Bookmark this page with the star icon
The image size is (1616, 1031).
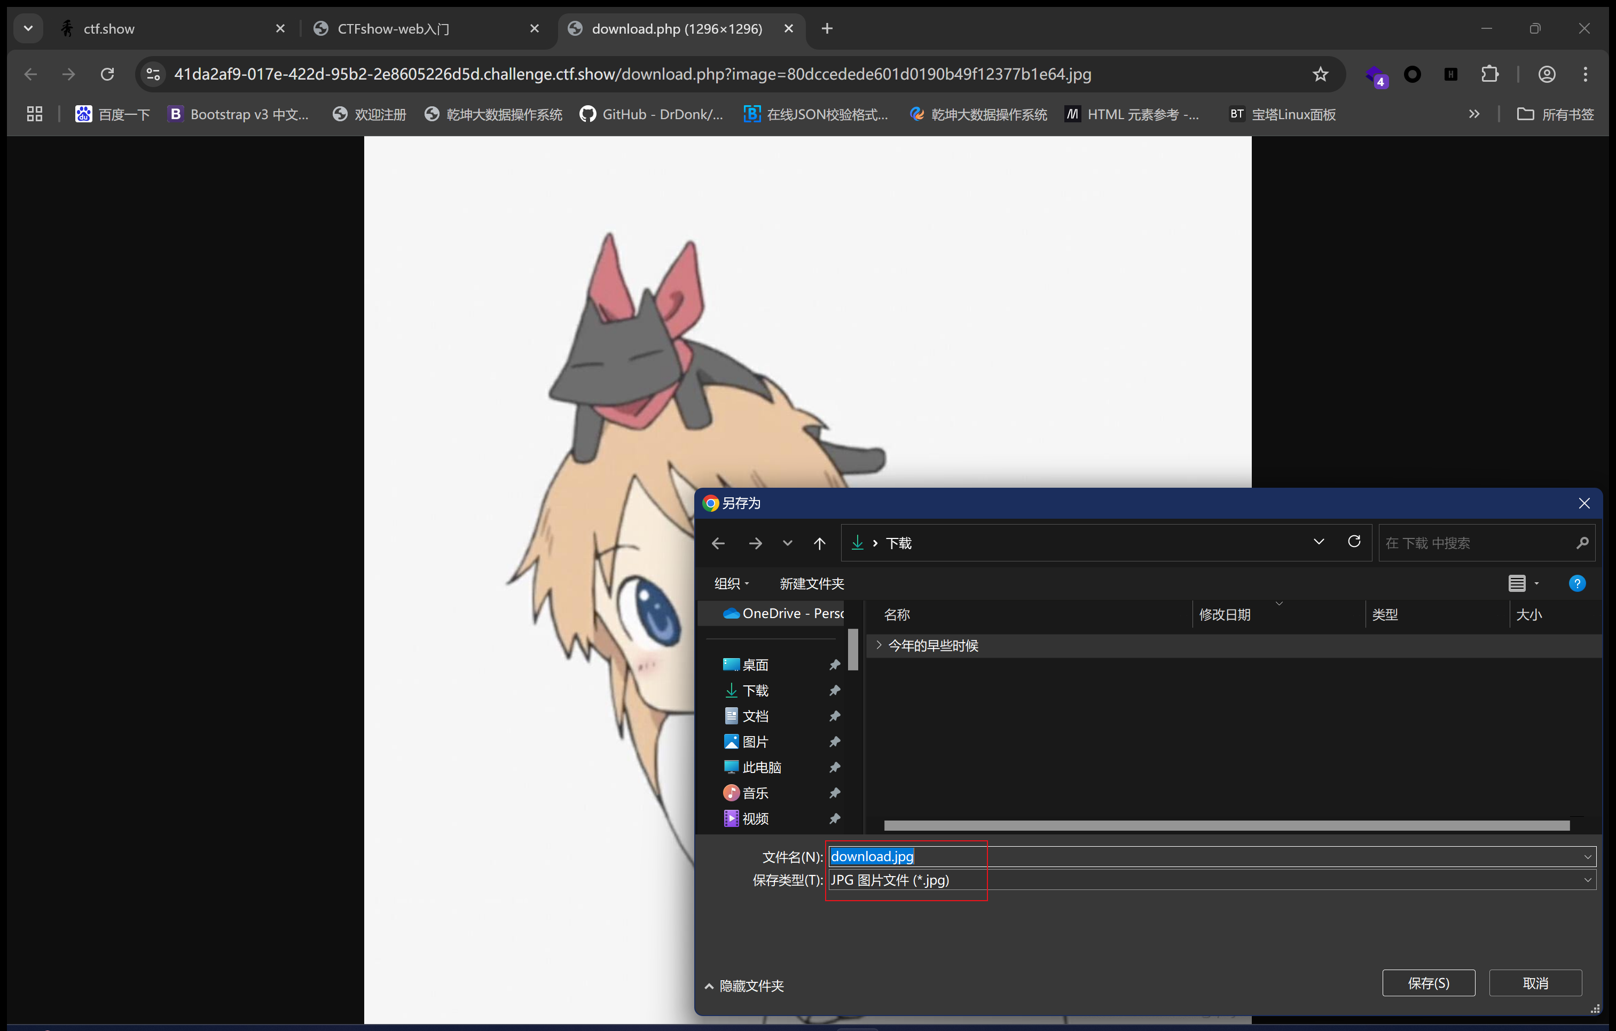click(x=1320, y=74)
